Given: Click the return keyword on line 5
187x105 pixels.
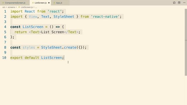Looking at the screenshot, I should coord(21,32).
